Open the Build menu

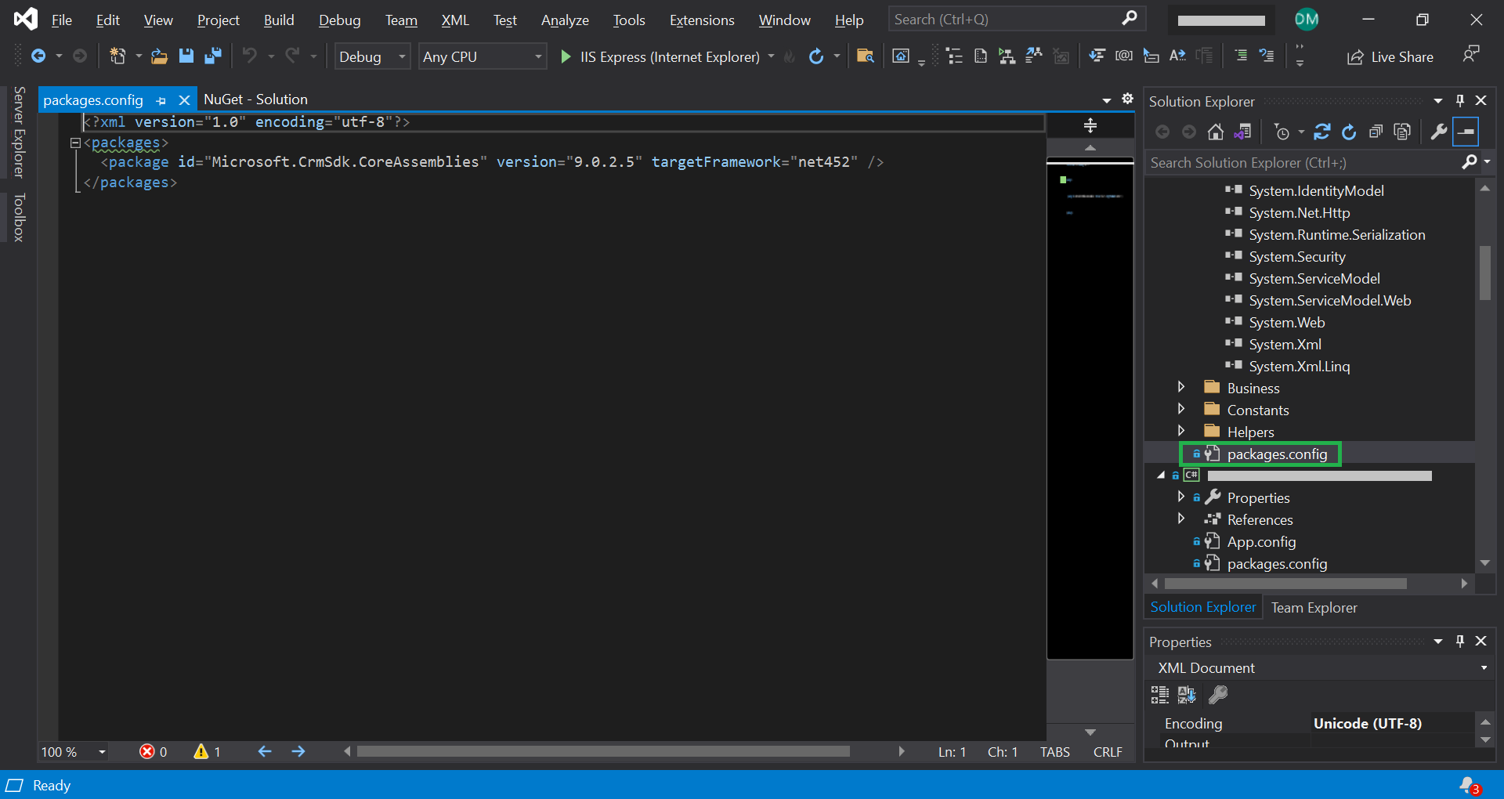[278, 20]
